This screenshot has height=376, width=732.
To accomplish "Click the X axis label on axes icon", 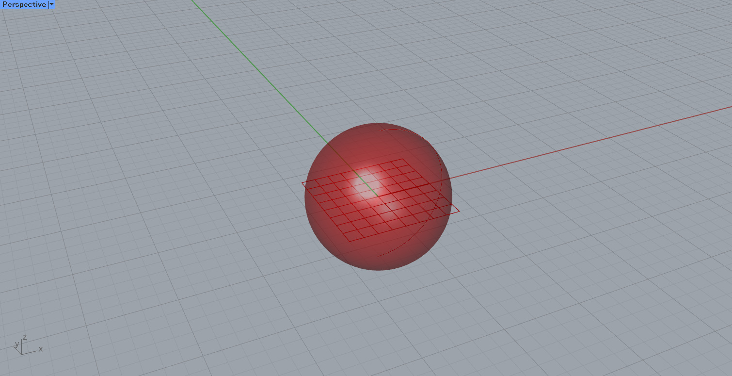I will 41,348.
